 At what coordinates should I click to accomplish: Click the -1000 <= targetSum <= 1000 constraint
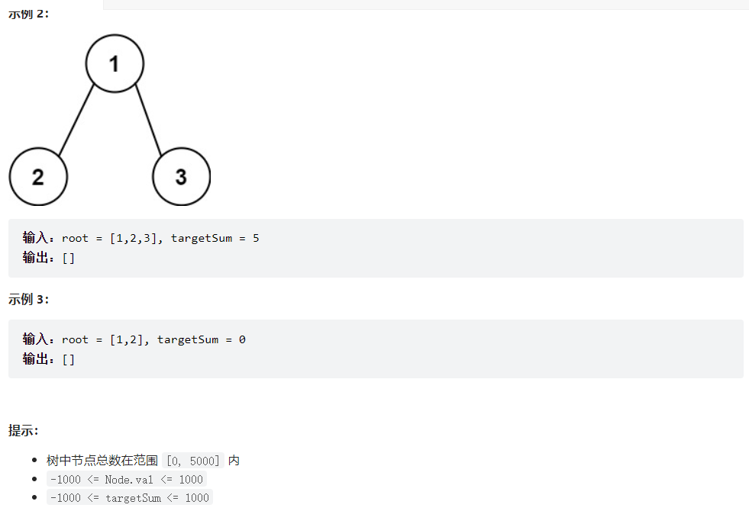[129, 498]
